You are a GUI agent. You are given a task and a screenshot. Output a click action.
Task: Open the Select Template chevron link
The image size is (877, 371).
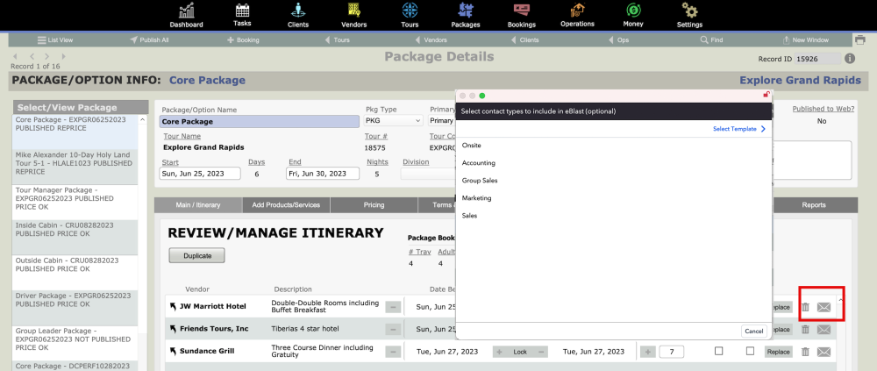[x=738, y=129]
